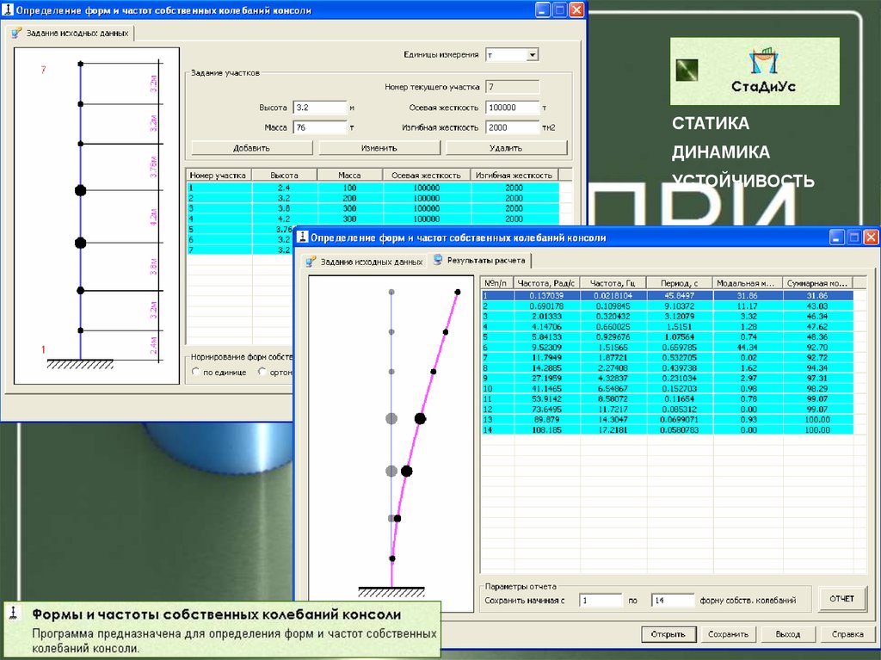Click the large deflected mass node on the mode shape
Screen dimensions: 881x660
coord(420,419)
